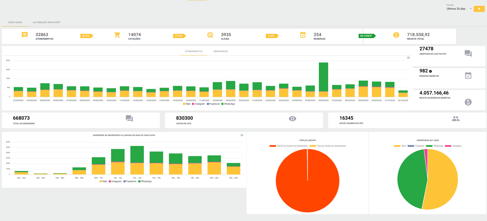Toggle WhatsApp series in daily chart legend
Screen dimensions: 487x221
pos(228,104)
